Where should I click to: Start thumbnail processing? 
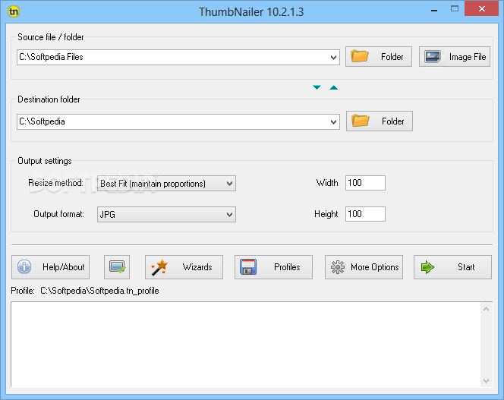click(452, 267)
